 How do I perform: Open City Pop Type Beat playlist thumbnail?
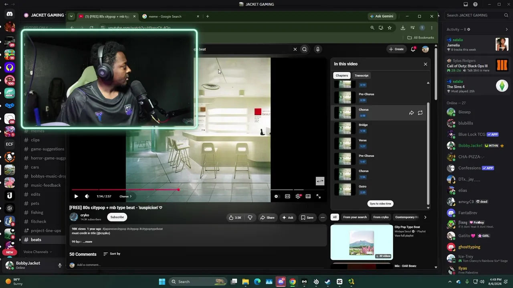362,242
